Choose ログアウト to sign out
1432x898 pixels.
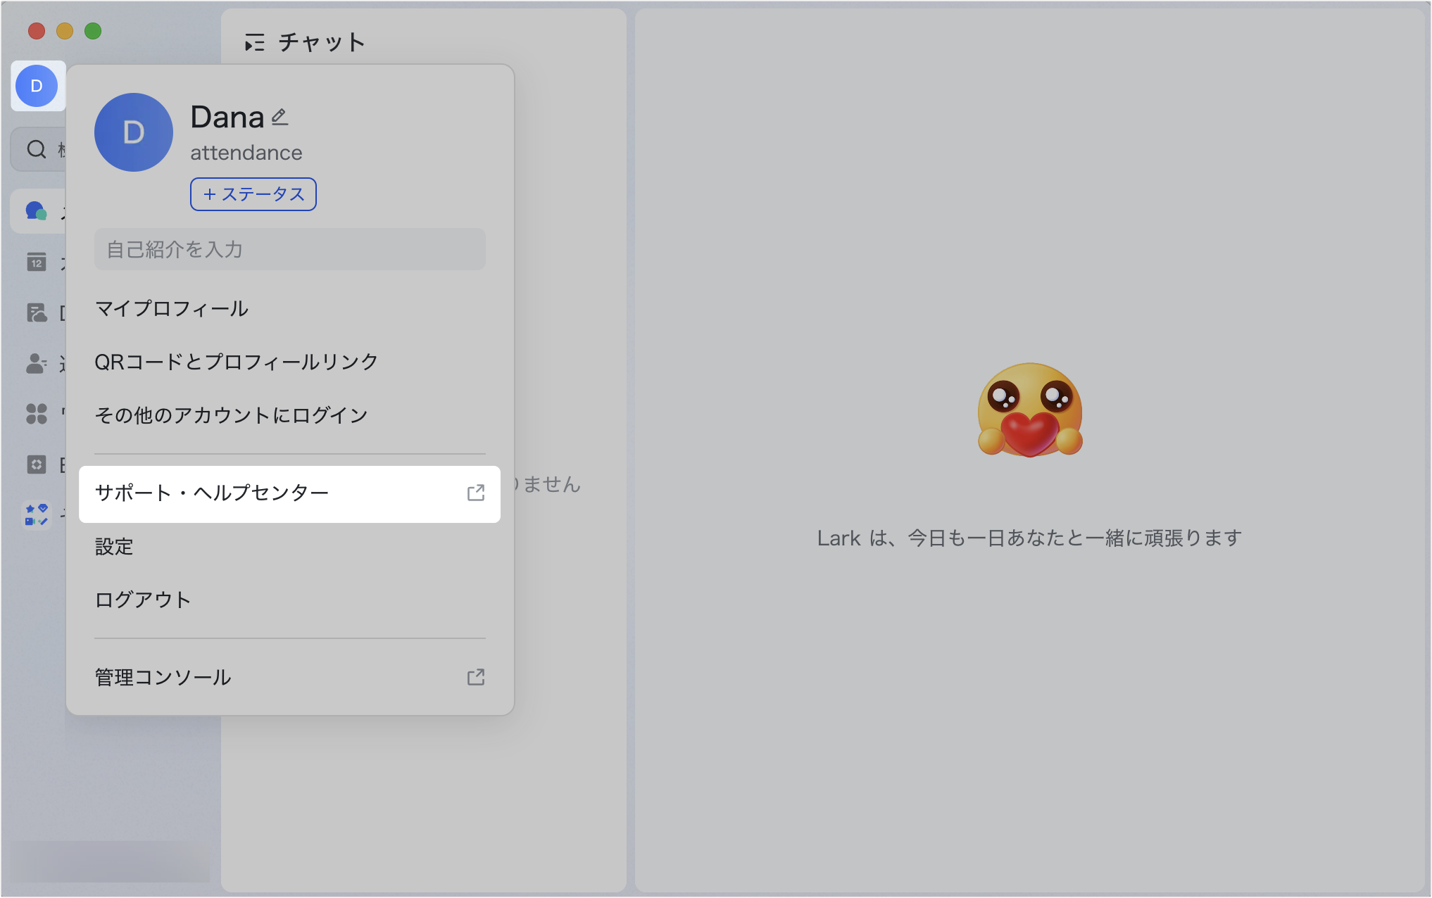[x=142, y=600]
